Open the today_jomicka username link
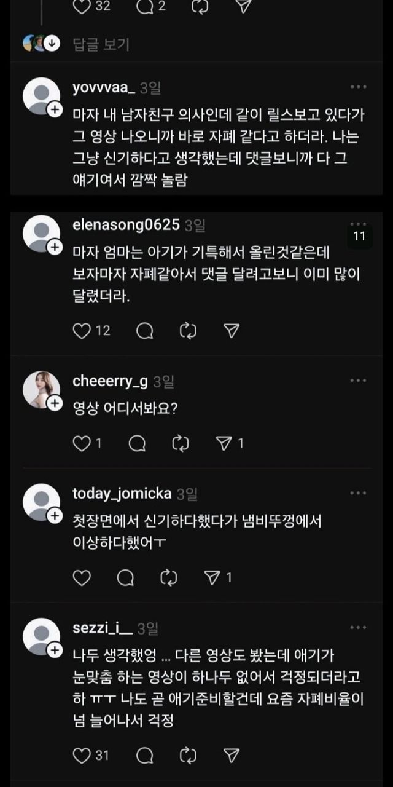Image resolution: width=393 pixels, height=787 pixels. [x=122, y=493]
